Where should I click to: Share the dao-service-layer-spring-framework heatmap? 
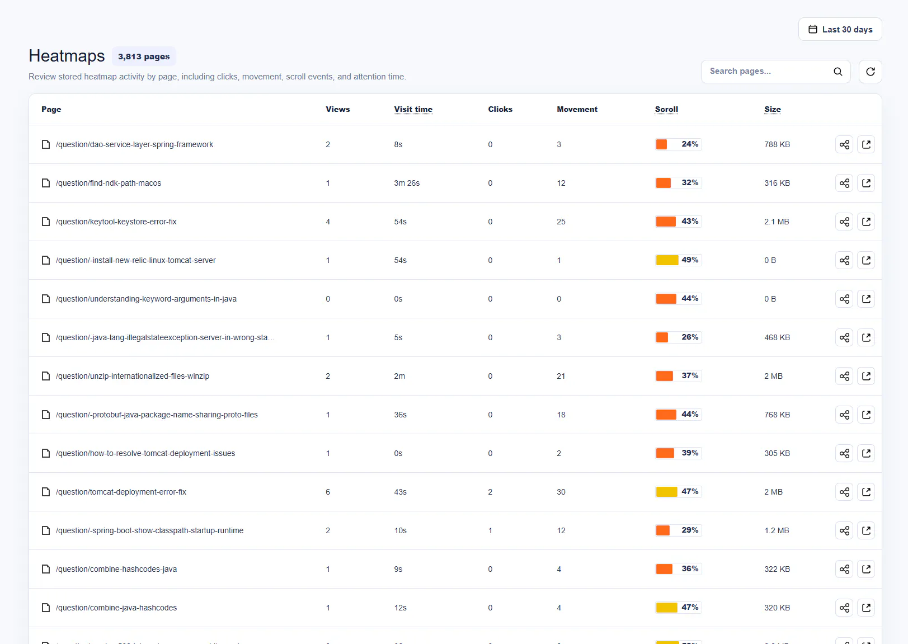[844, 144]
